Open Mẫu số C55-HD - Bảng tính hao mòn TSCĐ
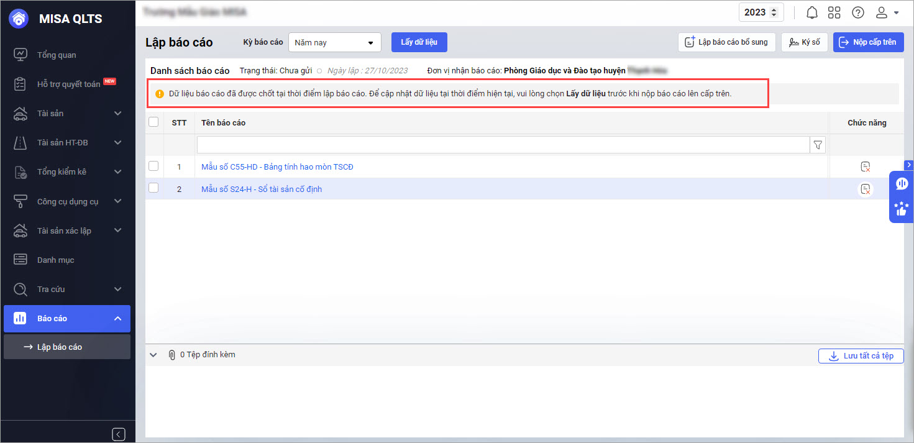 (277, 167)
